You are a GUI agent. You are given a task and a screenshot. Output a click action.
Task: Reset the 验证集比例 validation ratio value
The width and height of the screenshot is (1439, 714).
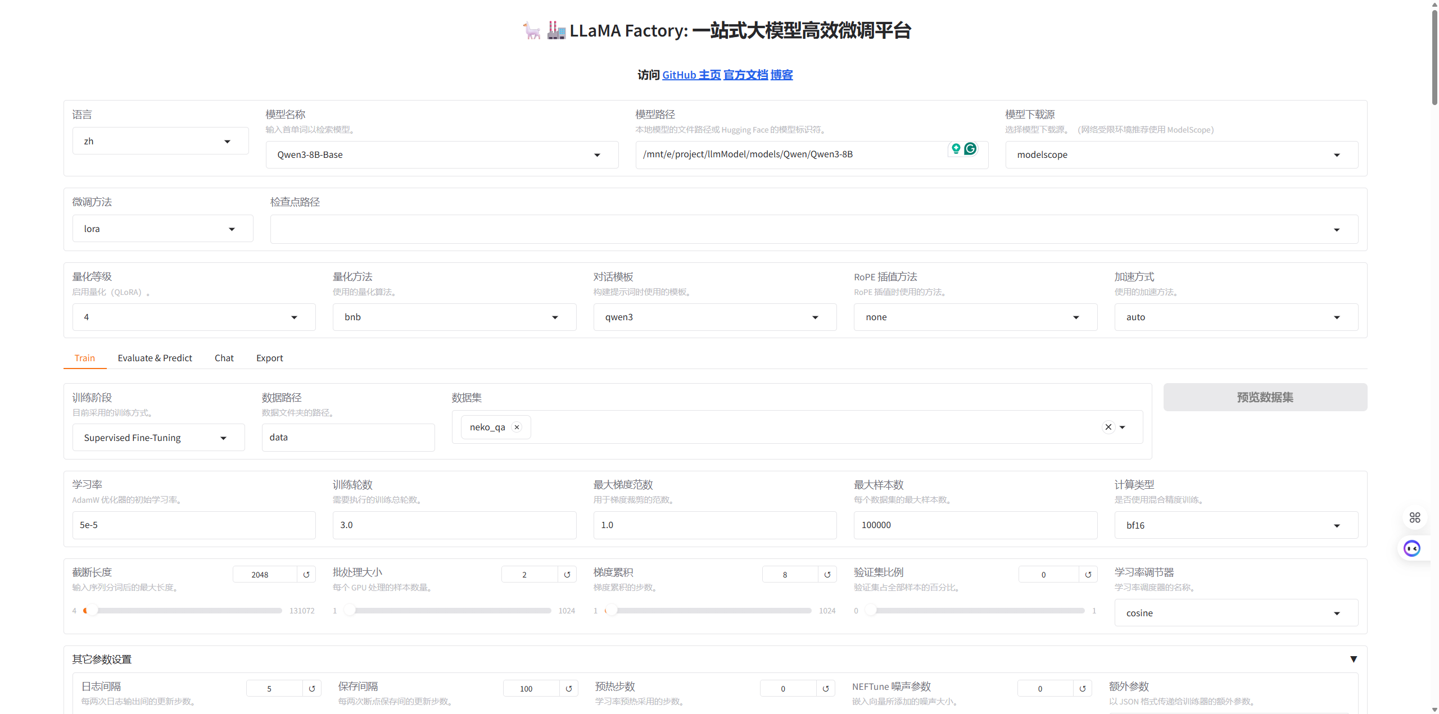[1088, 574]
